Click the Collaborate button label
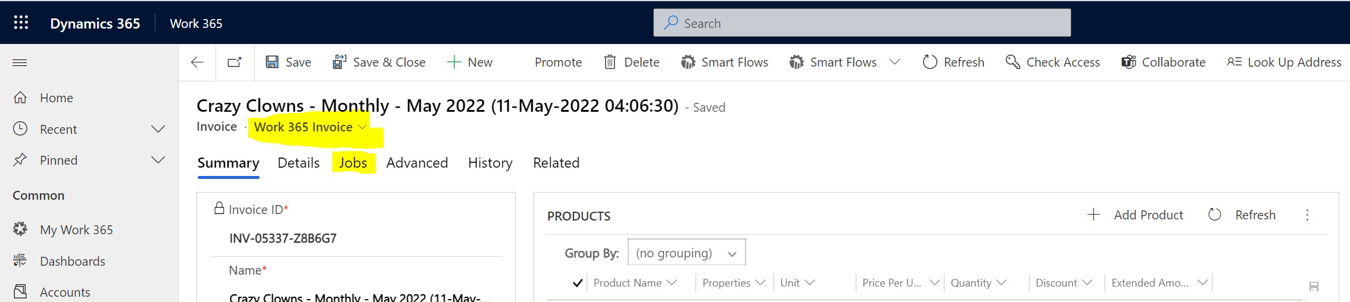The height and width of the screenshot is (302, 1350). (1174, 62)
